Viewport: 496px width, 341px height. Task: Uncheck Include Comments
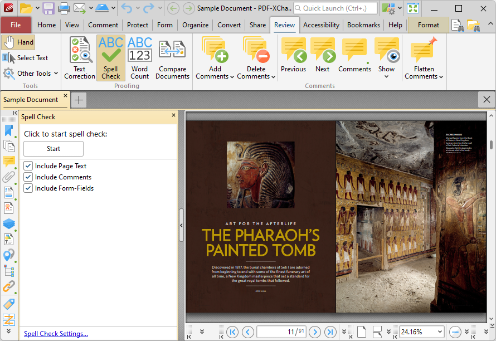pos(28,177)
